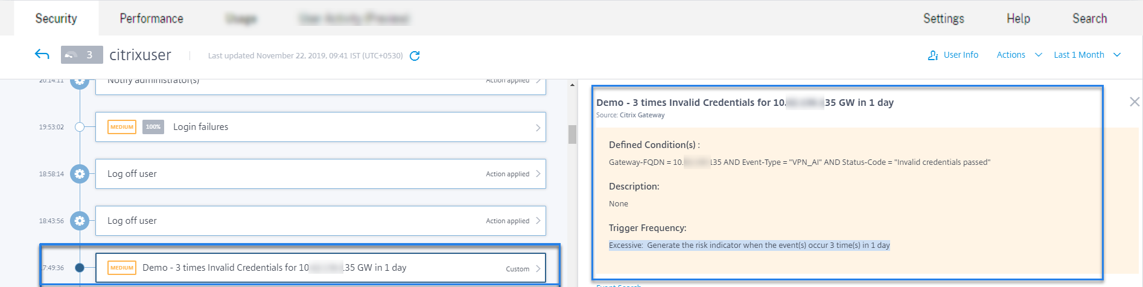Click the User Info person icon

(x=932, y=55)
